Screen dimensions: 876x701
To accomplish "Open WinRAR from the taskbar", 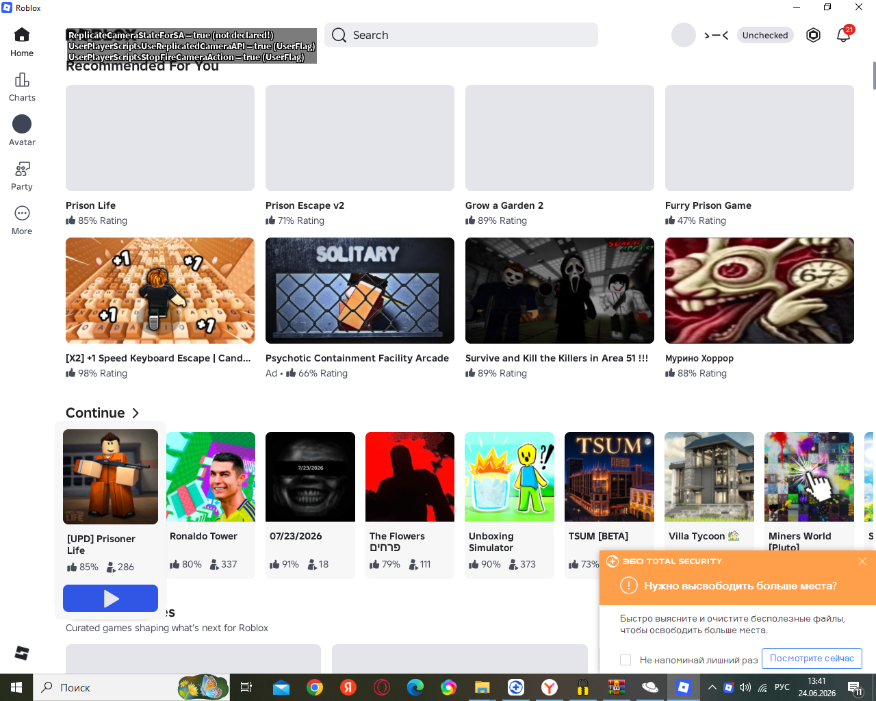I will click(617, 687).
